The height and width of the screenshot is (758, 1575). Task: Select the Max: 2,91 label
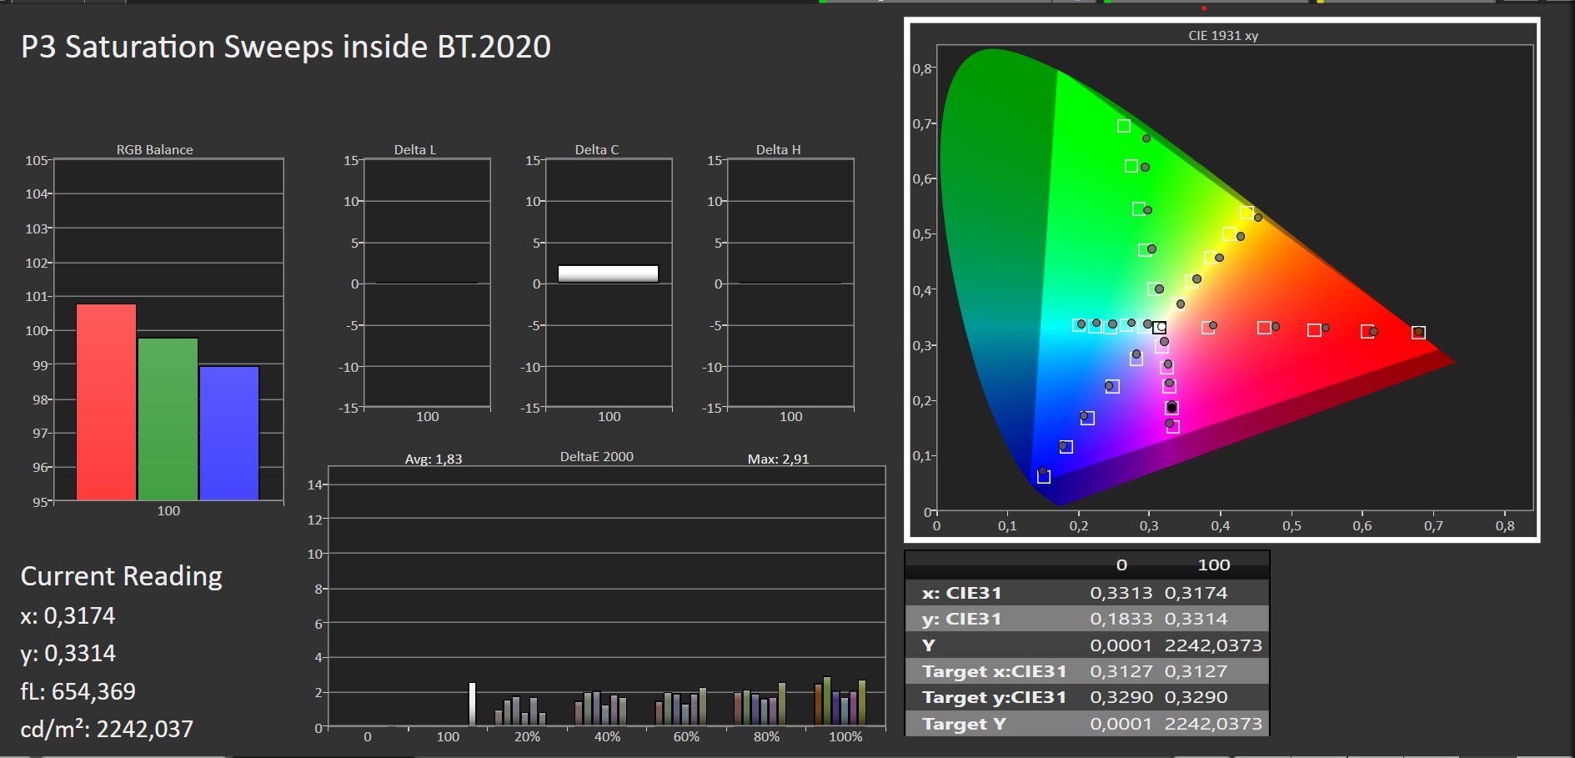pos(778,459)
